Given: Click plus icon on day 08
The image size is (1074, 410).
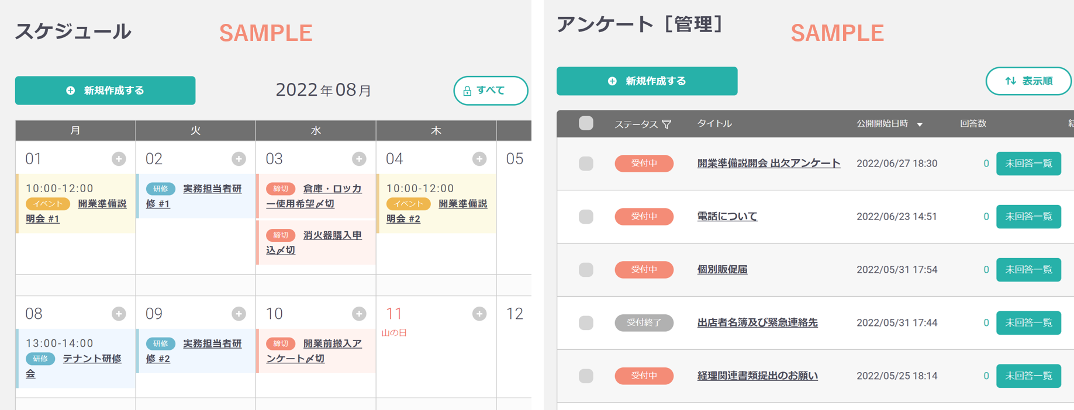Looking at the screenshot, I should pos(119,314).
